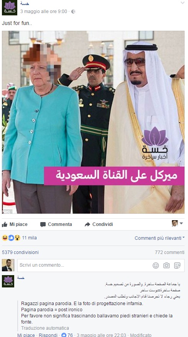The width and height of the screenshot is (188, 337).
Task: Click the reaction emojis next to 11 mila
Action: coord(11,238)
